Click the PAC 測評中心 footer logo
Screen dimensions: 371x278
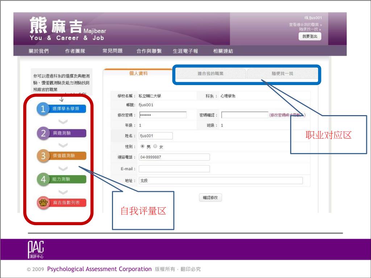coord(36,250)
